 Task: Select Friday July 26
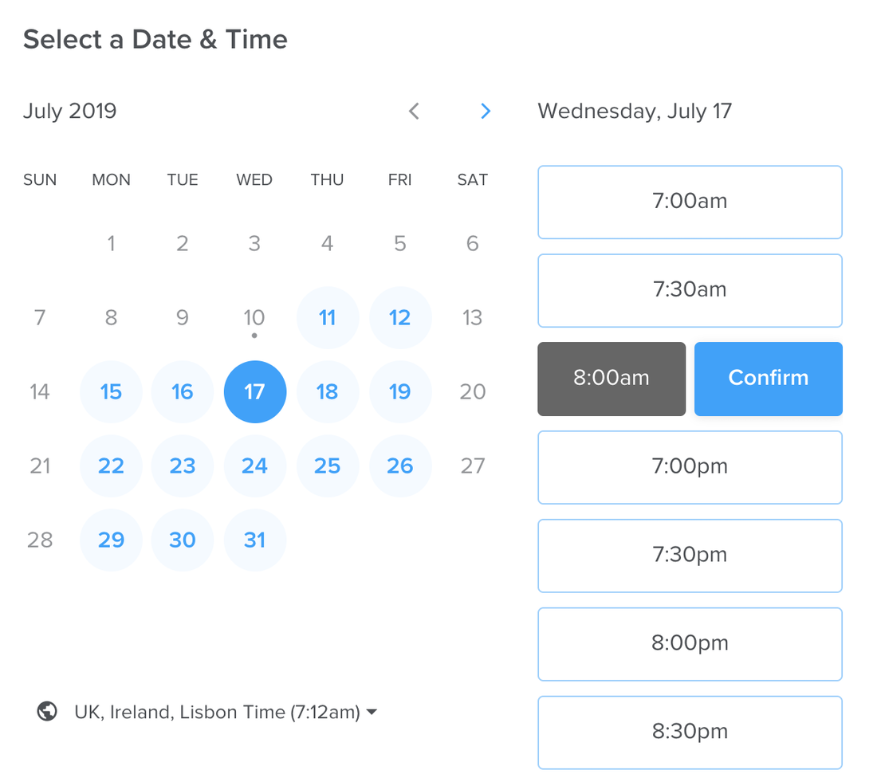coord(400,466)
